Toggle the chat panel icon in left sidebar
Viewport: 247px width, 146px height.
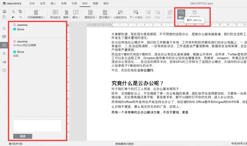point(4,45)
